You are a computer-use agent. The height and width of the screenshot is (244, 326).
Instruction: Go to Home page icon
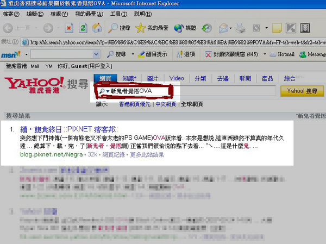tap(97, 28)
